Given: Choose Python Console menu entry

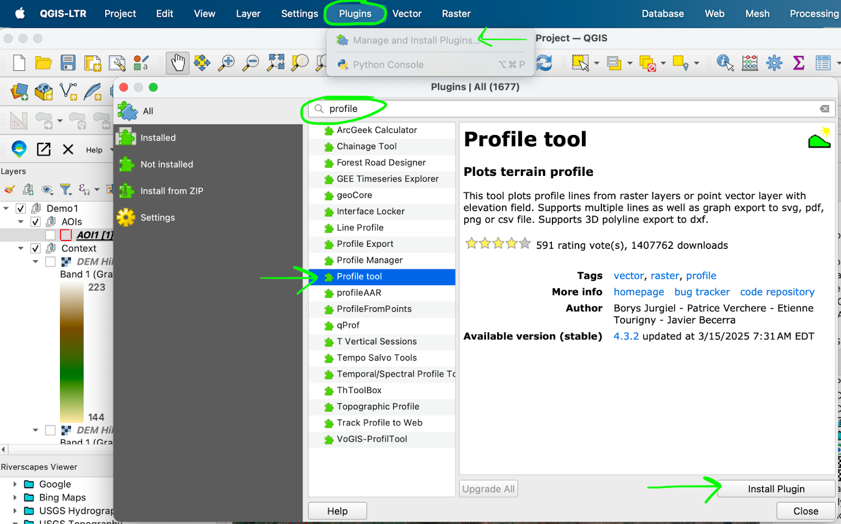Looking at the screenshot, I should pyautogui.click(x=430, y=65).
